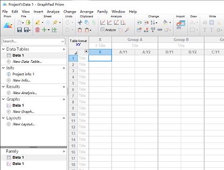Collapse the Info section chevron
The image size is (224, 170).
pos(3,68)
